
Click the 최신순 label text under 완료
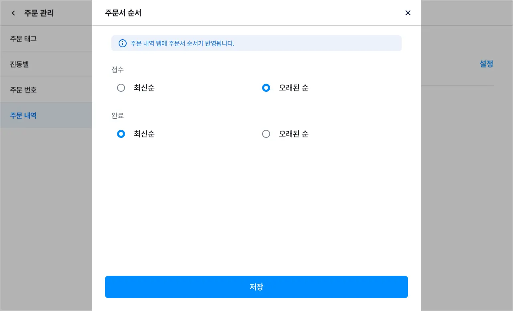pos(144,134)
